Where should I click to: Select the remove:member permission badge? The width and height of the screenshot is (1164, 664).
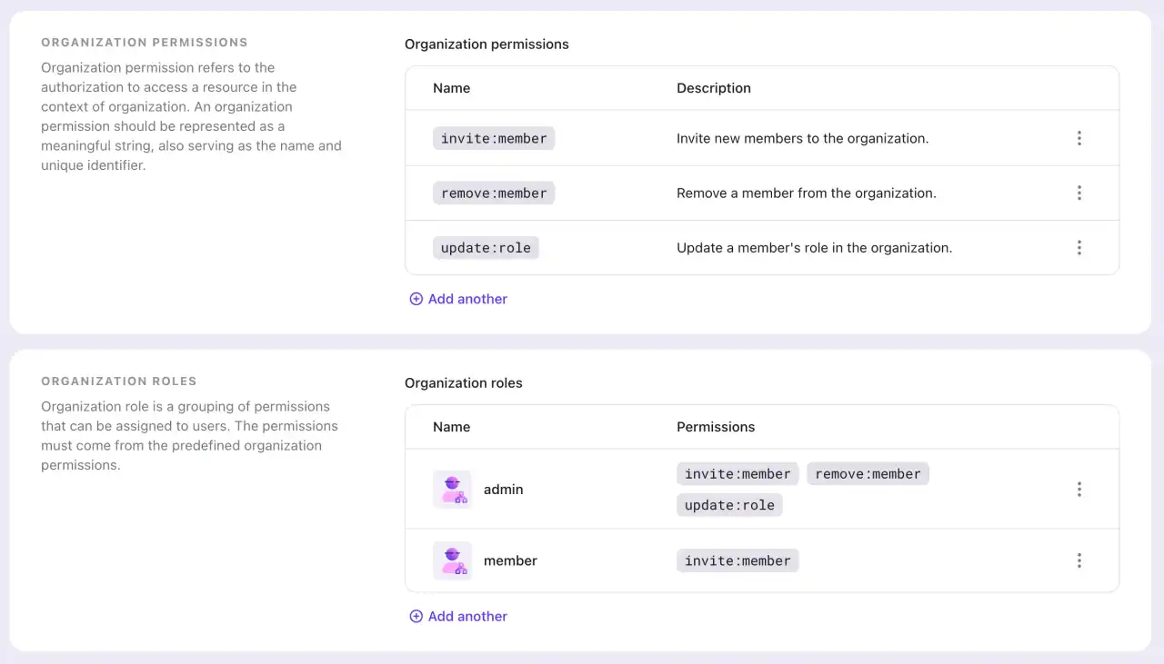493,193
